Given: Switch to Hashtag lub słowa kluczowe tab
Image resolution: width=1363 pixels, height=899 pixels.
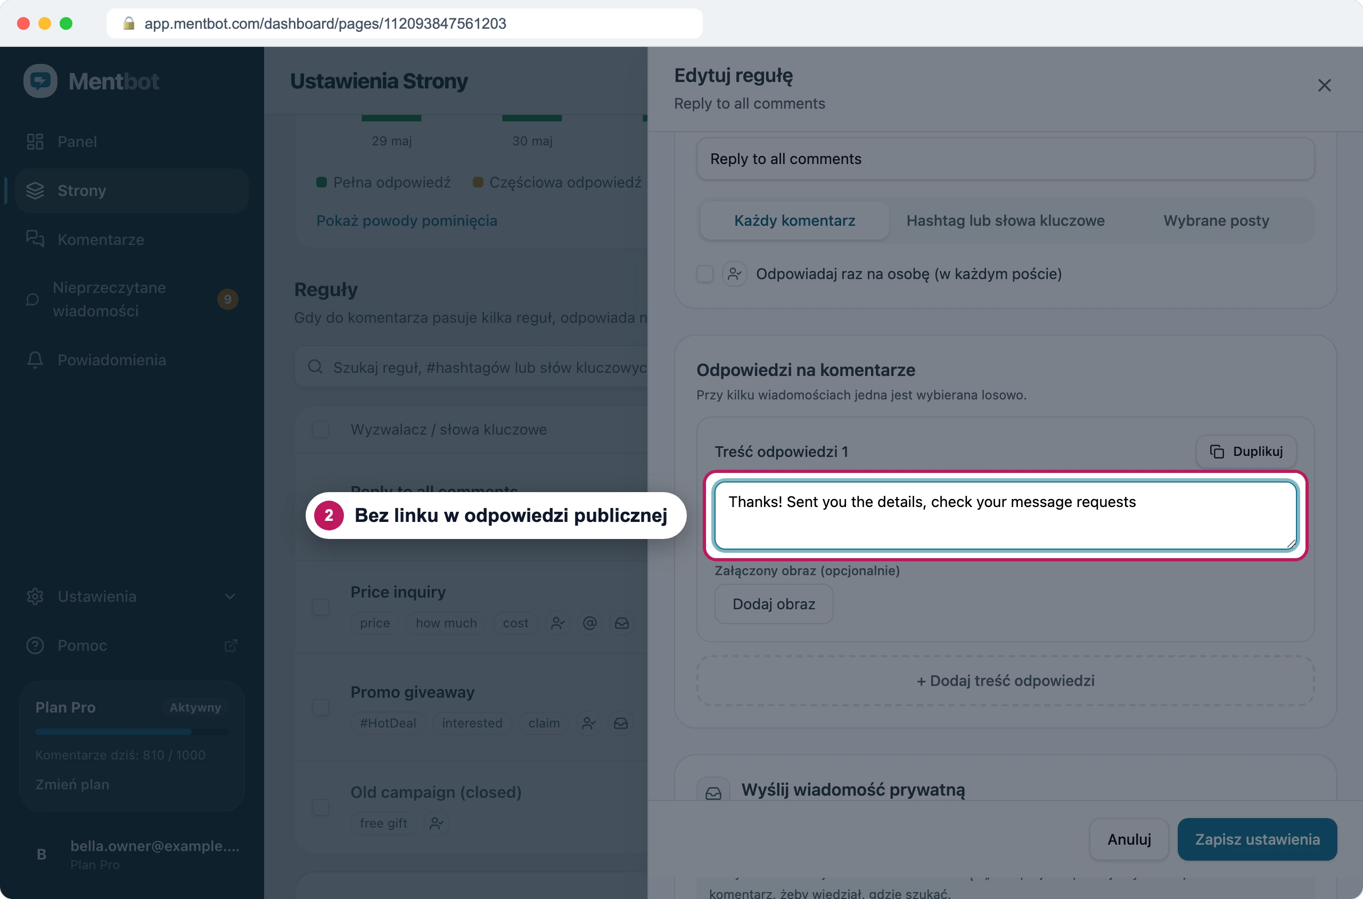Looking at the screenshot, I should tap(1005, 220).
